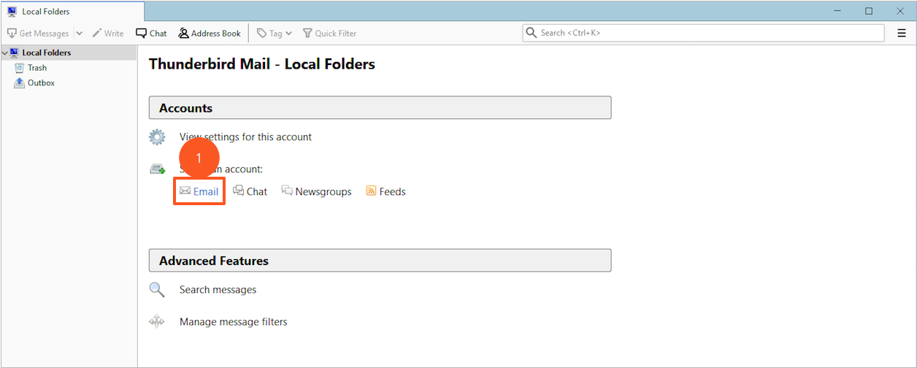Click the orange Feeds RSS icon
Image resolution: width=917 pixels, height=368 pixels.
tap(371, 191)
